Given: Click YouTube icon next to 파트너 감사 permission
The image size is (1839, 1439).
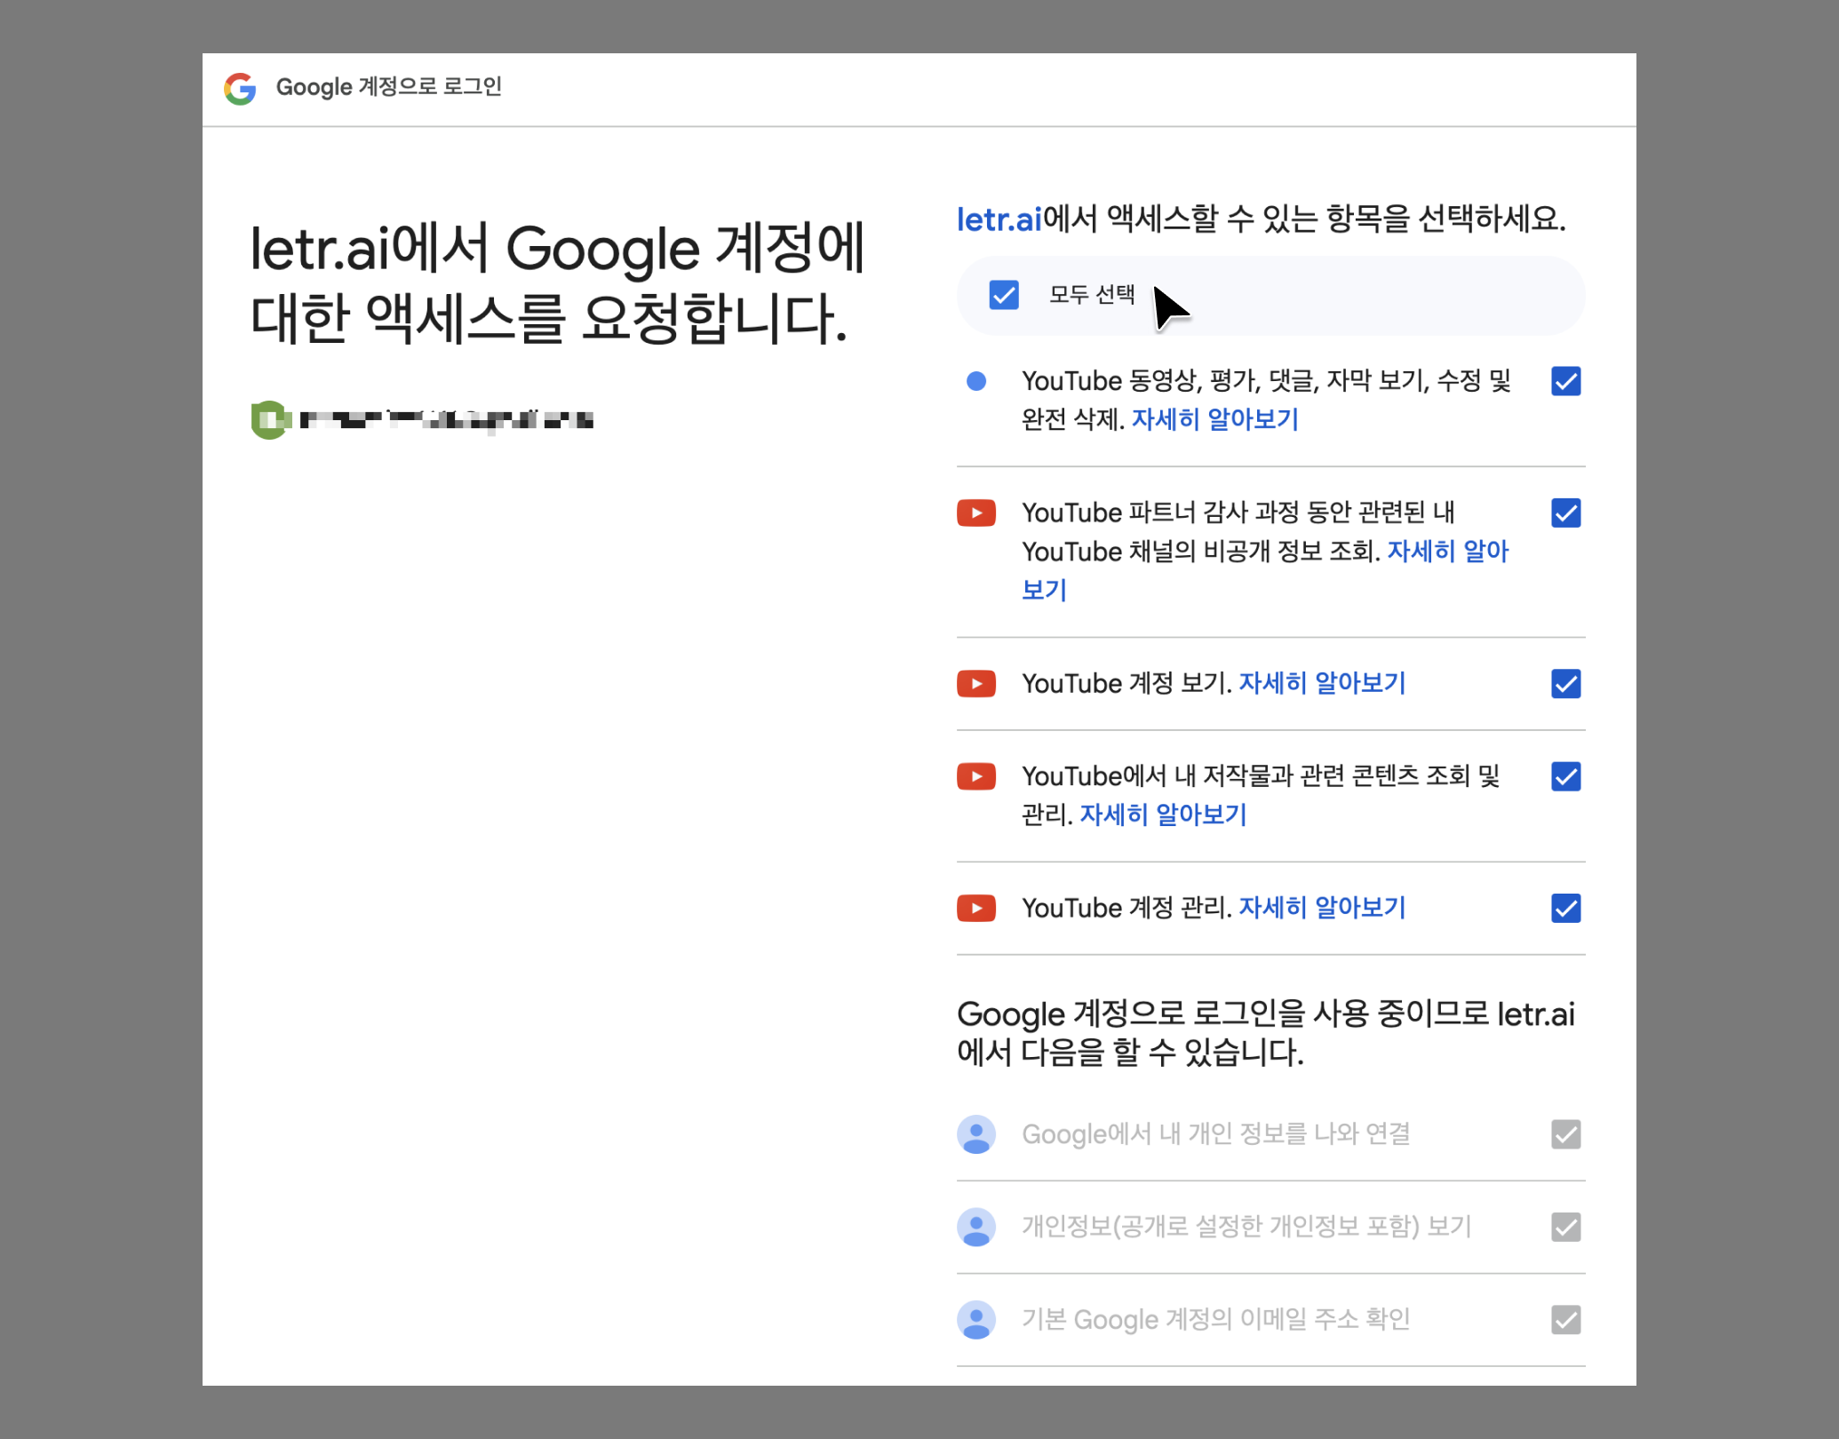Looking at the screenshot, I should tap(975, 513).
